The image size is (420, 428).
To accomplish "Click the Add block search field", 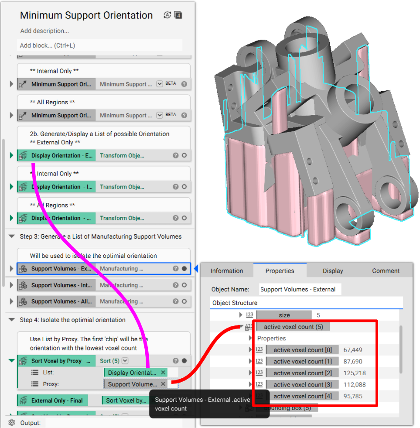I will [x=99, y=45].
